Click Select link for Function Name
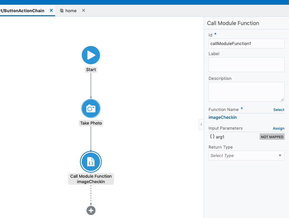The height and width of the screenshot is (218, 289). (279, 110)
